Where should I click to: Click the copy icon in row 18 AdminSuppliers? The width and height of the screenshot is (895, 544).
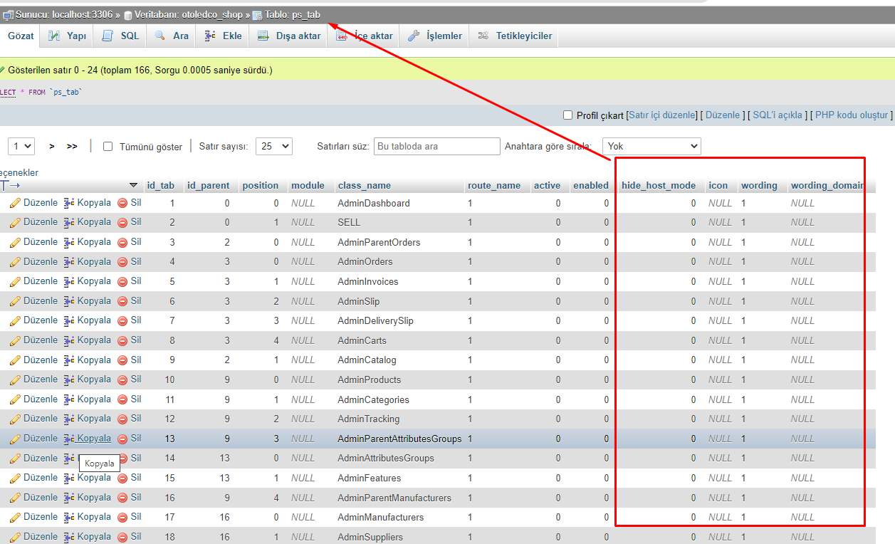[x=69, y=537]
